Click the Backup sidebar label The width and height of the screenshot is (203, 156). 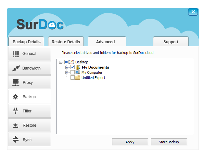tap(29, 97)
